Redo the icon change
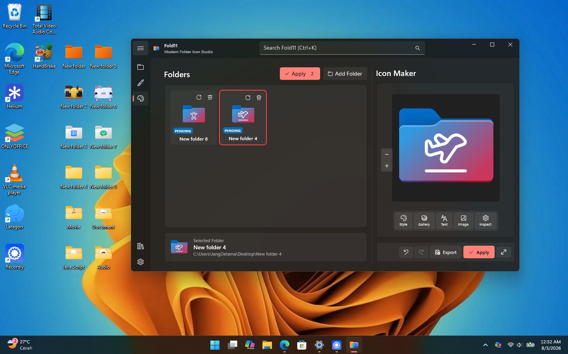The width and height of the screenshot is (568, 354). coord(421,252)
